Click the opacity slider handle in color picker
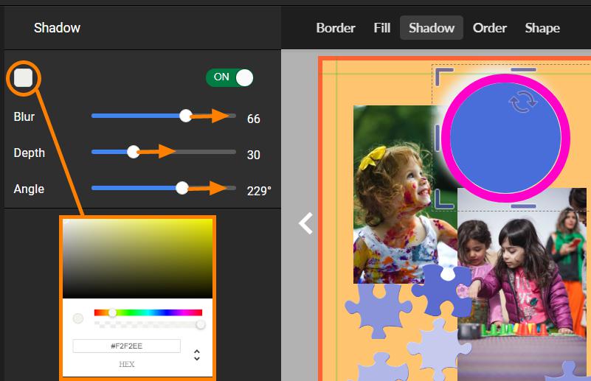This screenshot has width=591, height=381. coord(201,324)
